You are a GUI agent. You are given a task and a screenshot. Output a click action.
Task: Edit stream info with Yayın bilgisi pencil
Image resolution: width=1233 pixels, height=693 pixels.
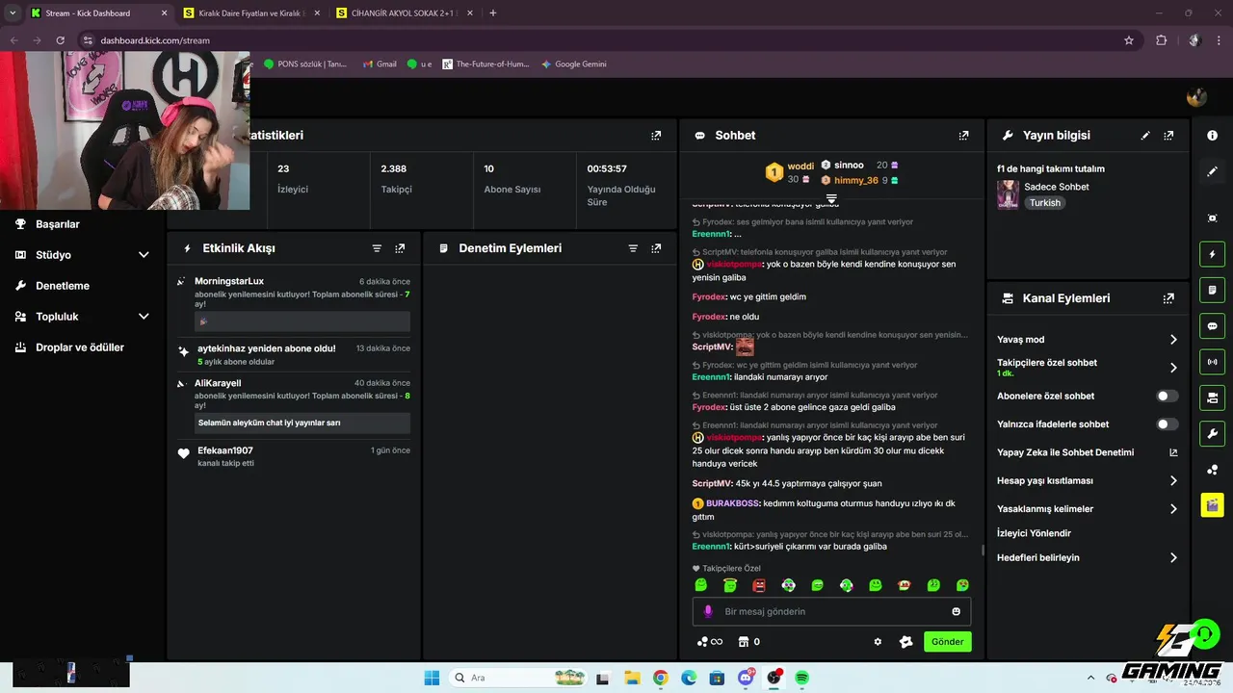click(x=1145, y=136)
